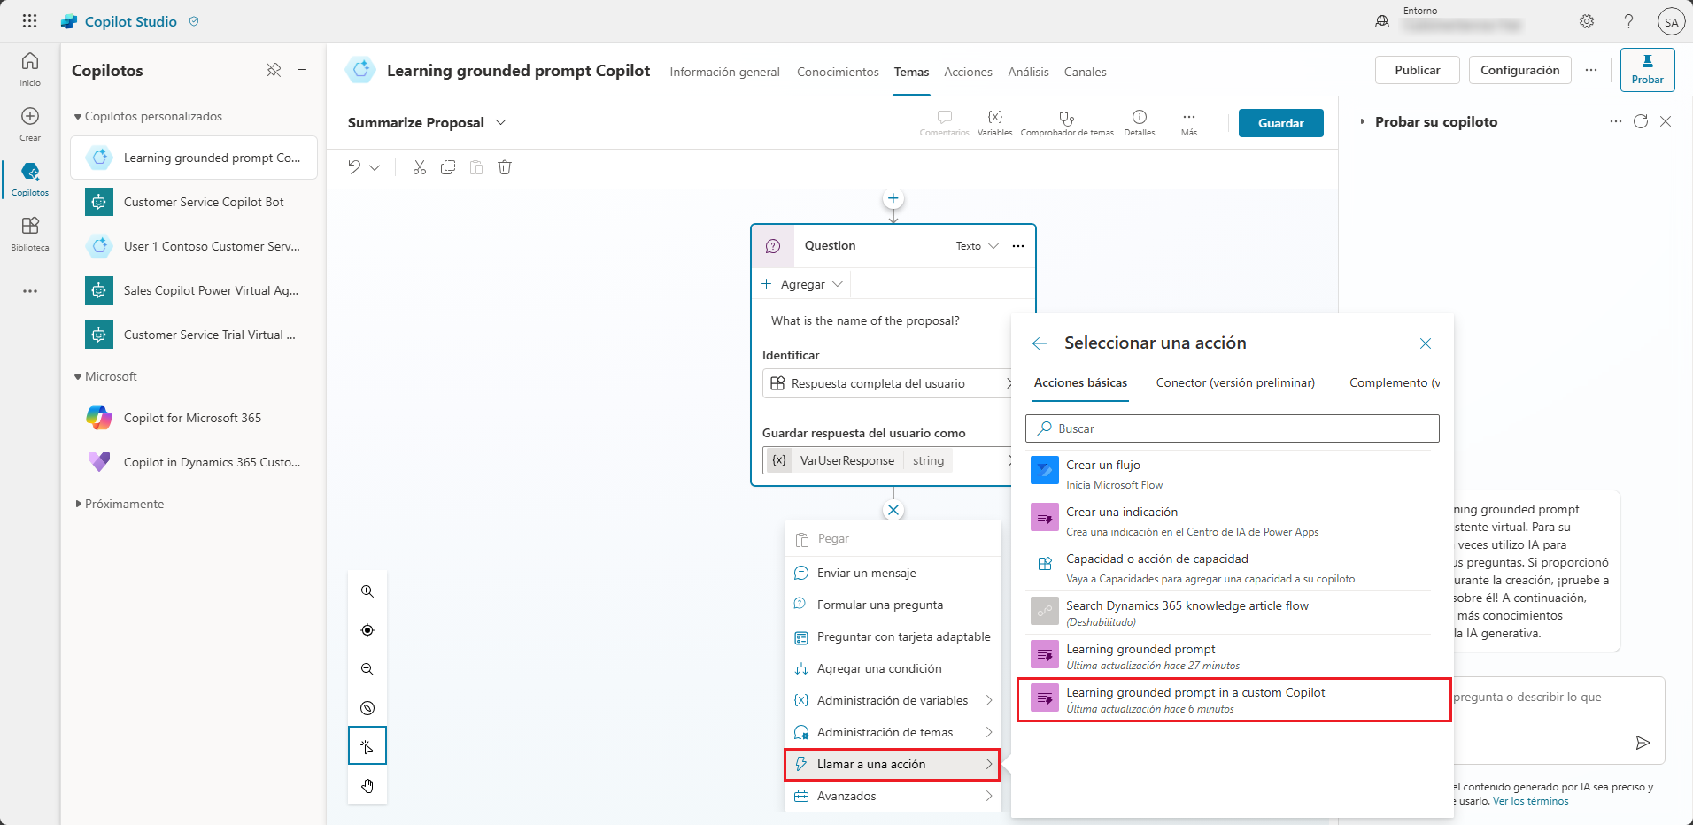Open the undo history dropdown arrow
Image resolution: width=1693 pixels, height=825 pixels.
pyautogui.click(x=375, y=167)
